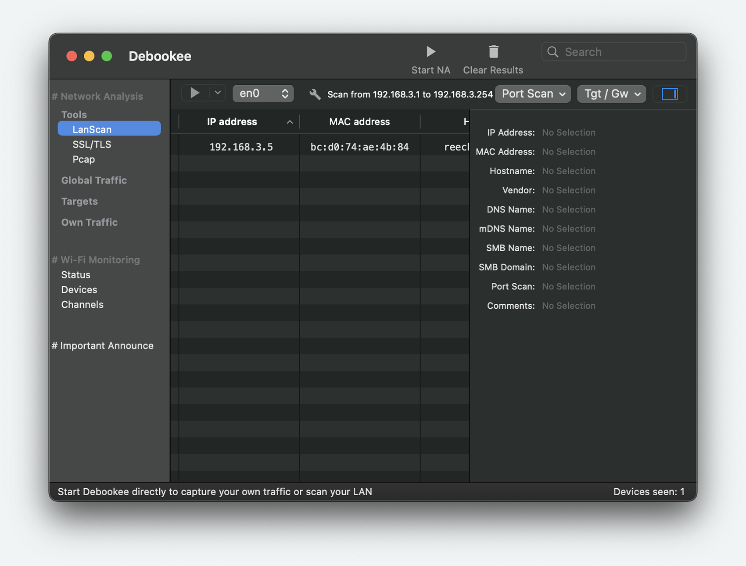Click the Tools heading in sidebar
This screenshot has width=746, height=566.
point(74,115)
